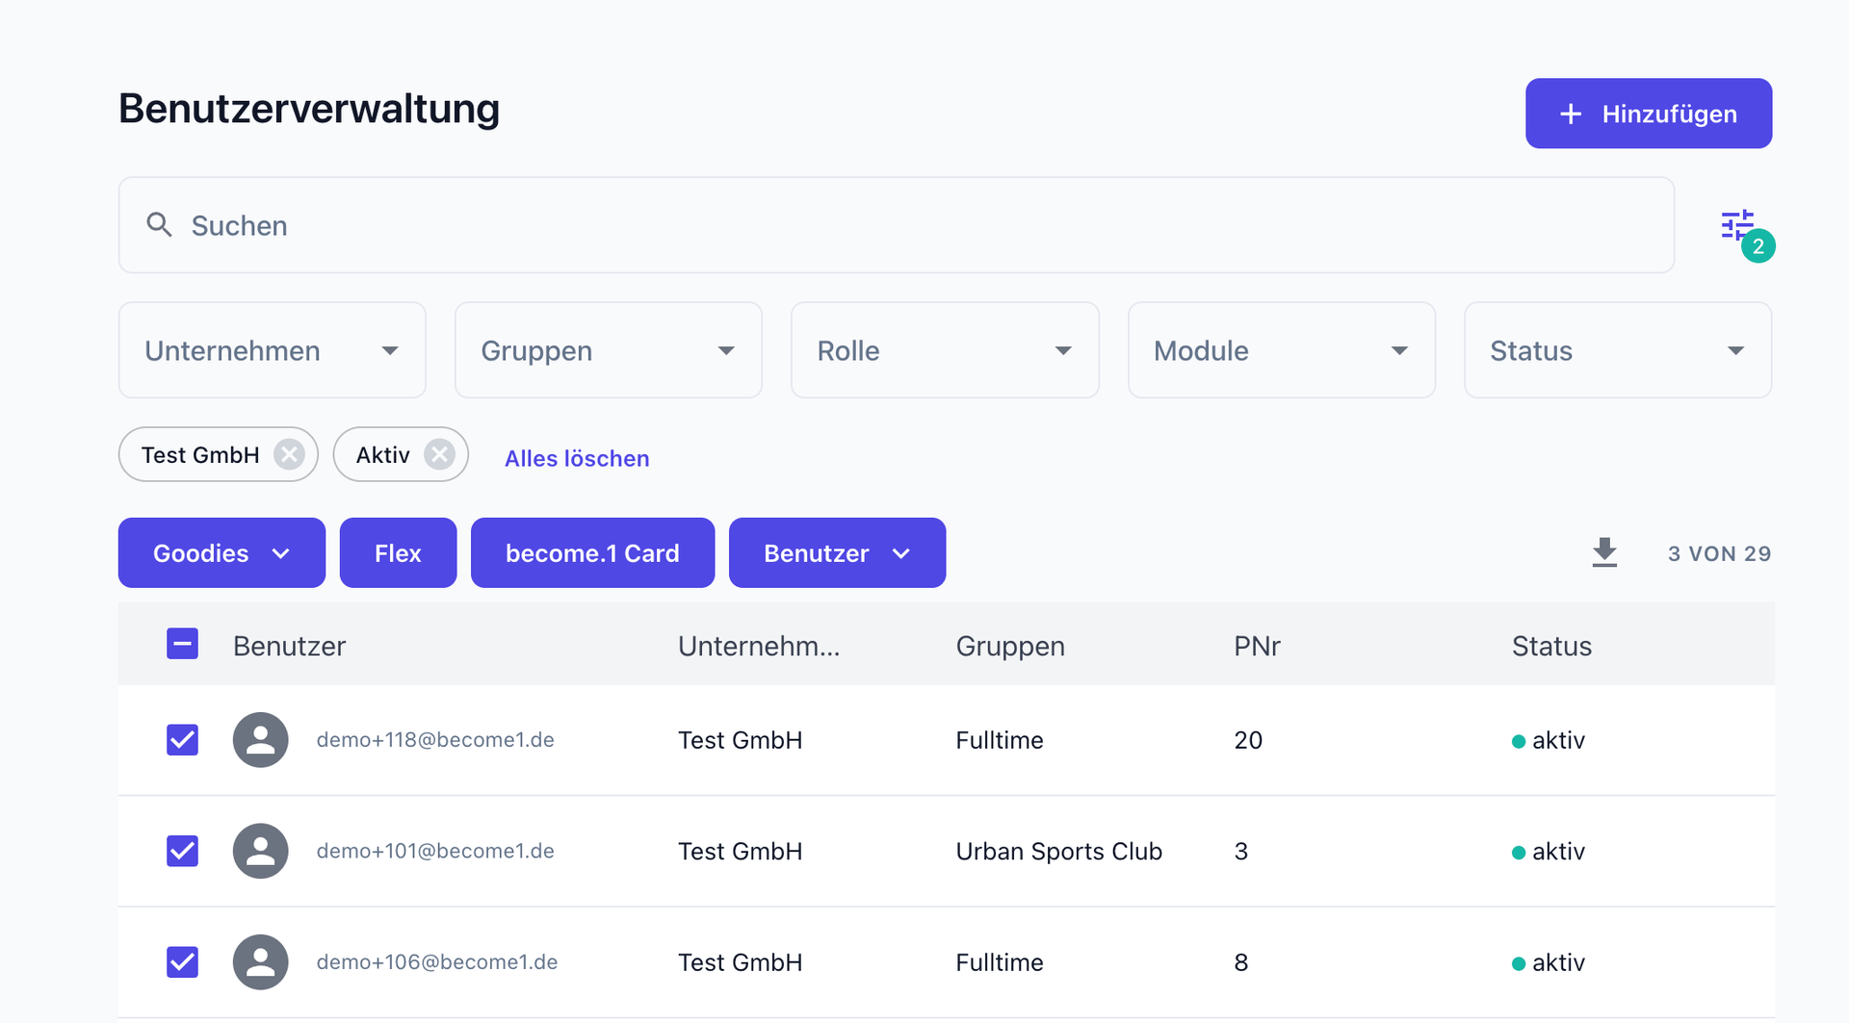
Task: Toggle the select-all header checkbox
Action: [182, 644]
